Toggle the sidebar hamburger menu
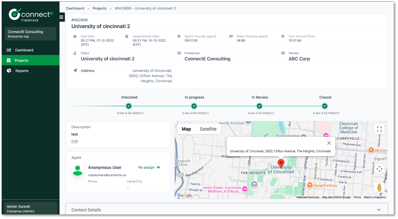 [x=61, y=17]
